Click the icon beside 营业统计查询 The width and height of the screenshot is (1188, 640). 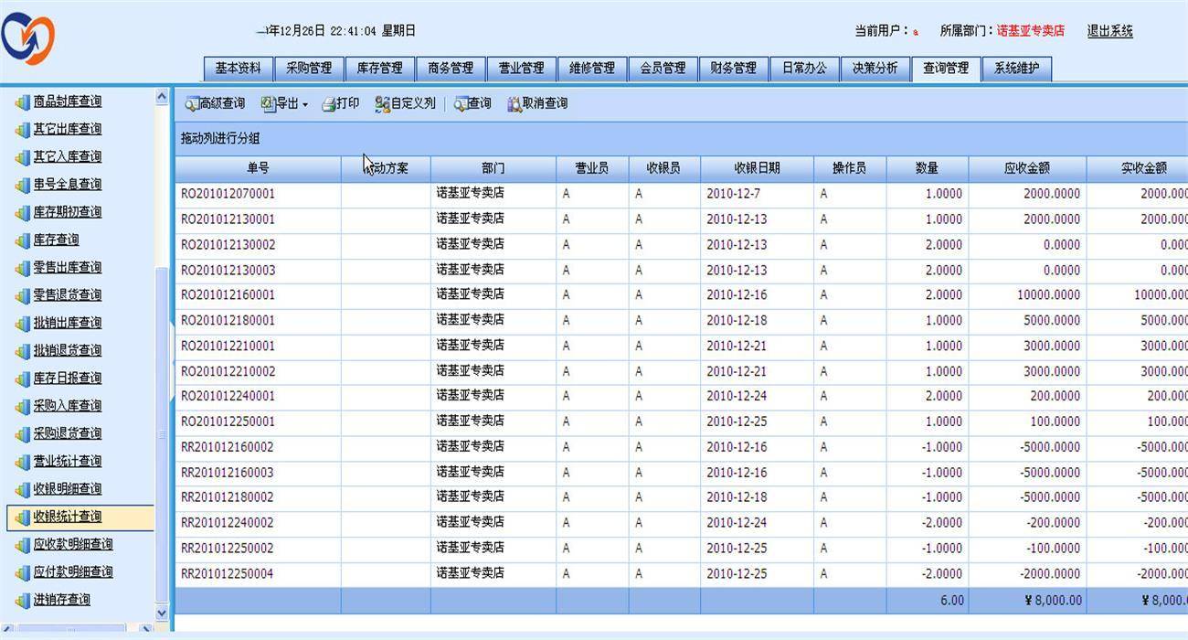pyautogui.click(x=22, y=461)
